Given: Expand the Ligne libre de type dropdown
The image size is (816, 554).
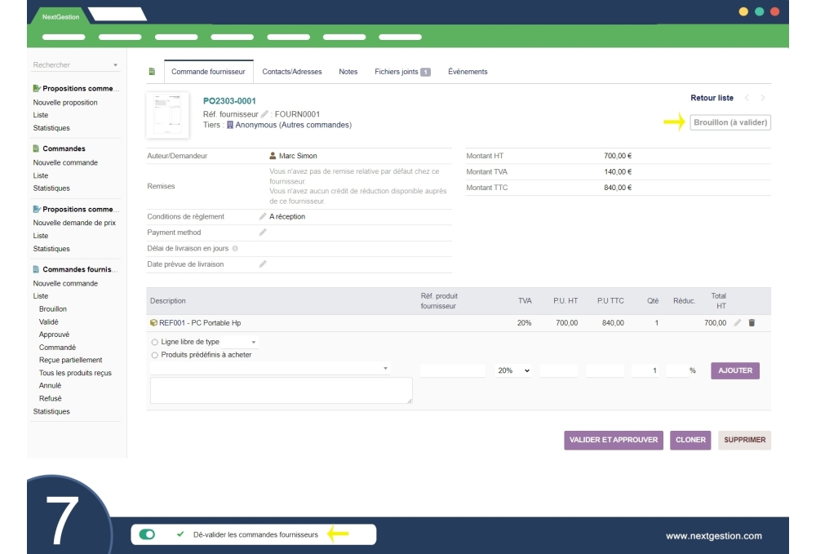Looking at the screenshot, I should (x=254, y=343).
